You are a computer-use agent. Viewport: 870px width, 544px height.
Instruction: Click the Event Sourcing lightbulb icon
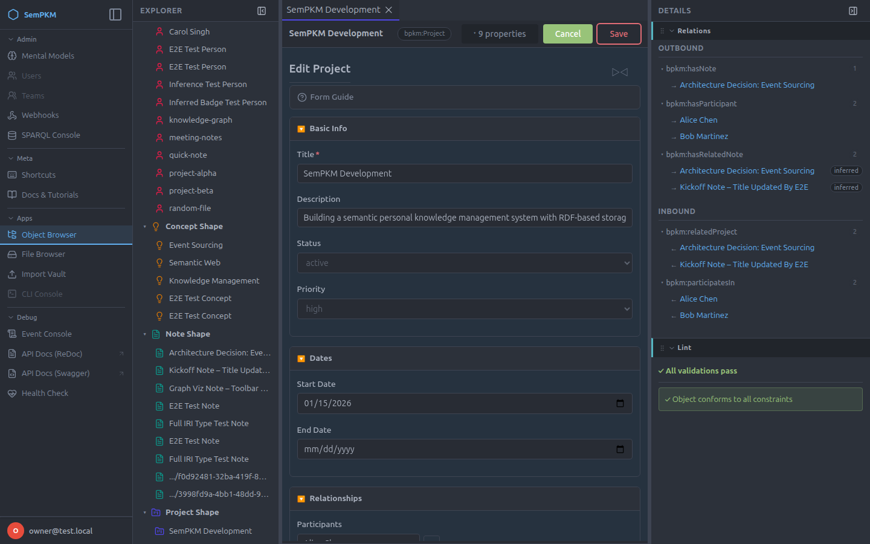click(159, 245)
